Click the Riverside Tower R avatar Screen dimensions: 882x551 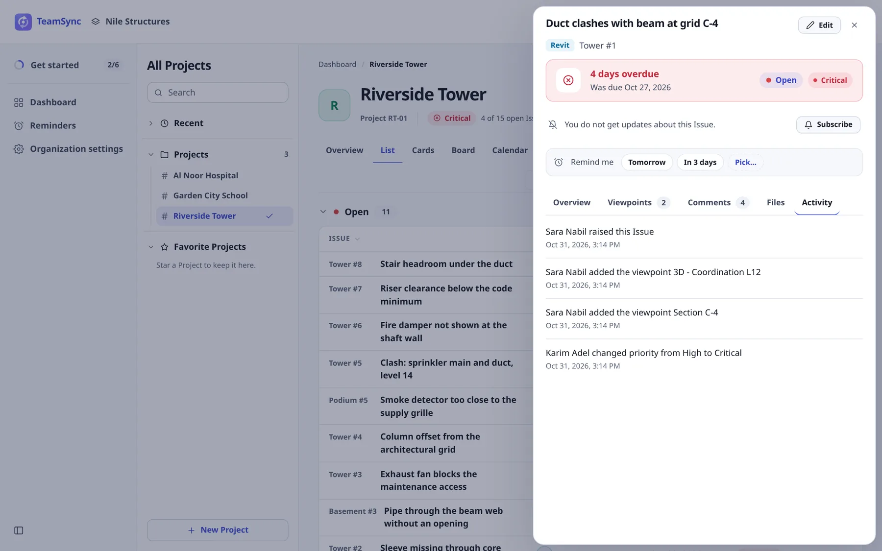pyautogui.click(x=334, y=105)
